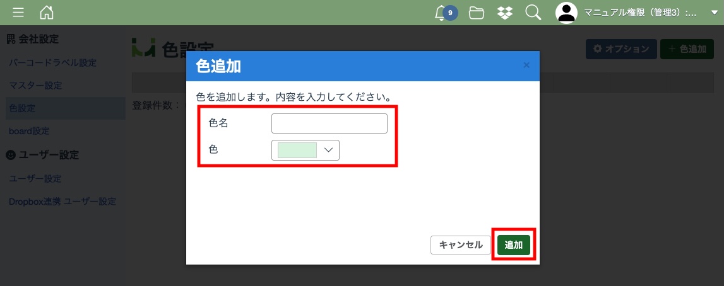The image size is (724, 286).
Task: Open board設定 in sidebar
Action: pos(29,131)
